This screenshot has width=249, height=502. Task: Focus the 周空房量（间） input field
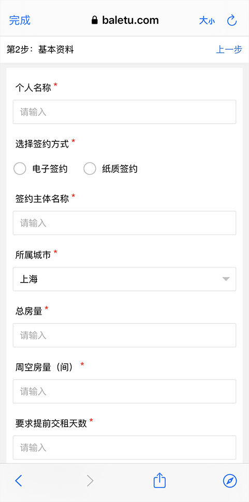(x=124, y=391)
